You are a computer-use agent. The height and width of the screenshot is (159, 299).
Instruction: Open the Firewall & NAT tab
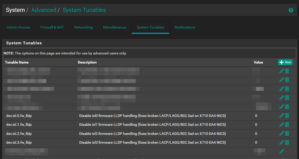52,27
